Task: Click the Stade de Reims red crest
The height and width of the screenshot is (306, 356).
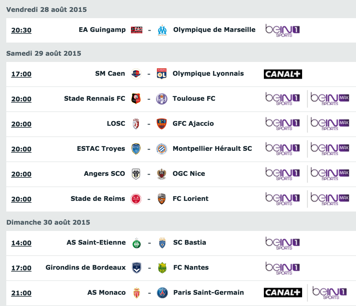Action: point(136,199)
